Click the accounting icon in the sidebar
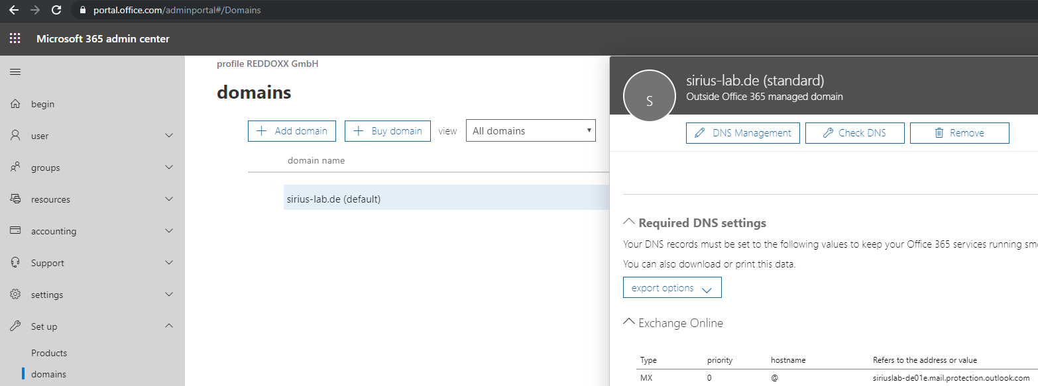The image size is (1038, 386). tap(16, 230)
